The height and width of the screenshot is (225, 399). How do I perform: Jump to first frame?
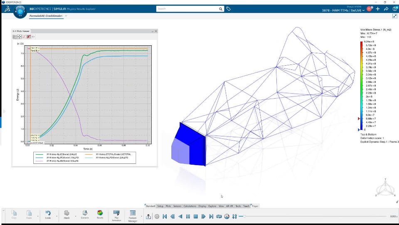(165, 216)
